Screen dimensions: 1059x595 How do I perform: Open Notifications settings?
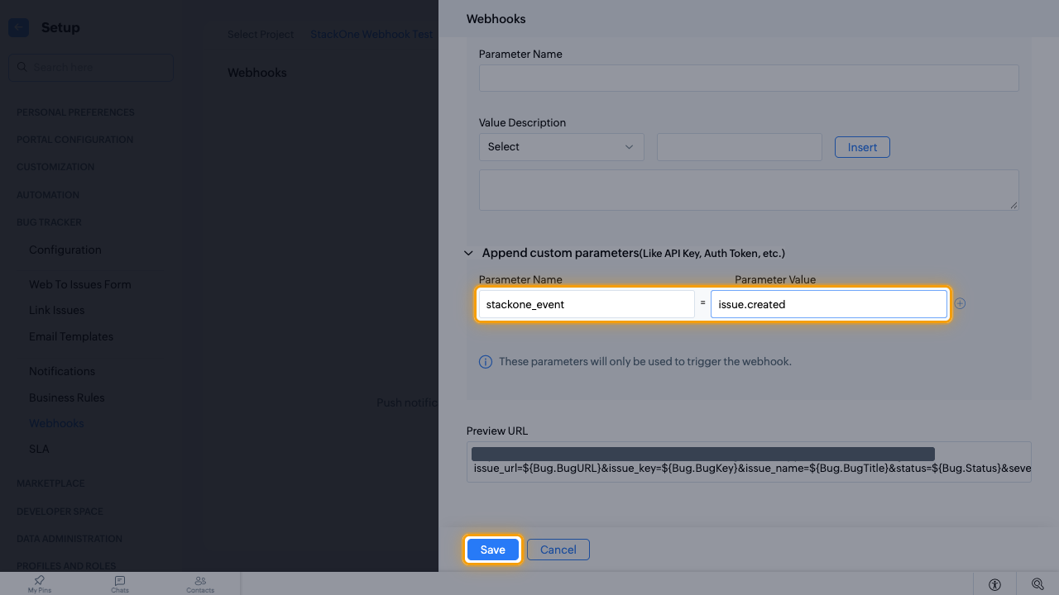(62, 371)
